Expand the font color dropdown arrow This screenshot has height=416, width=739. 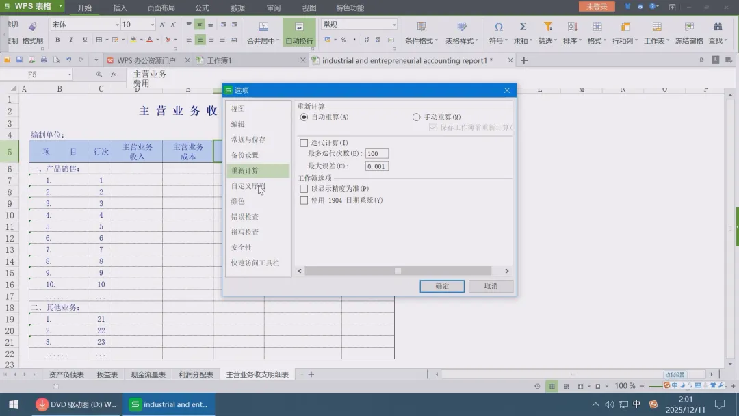click(x=157, y=40)
